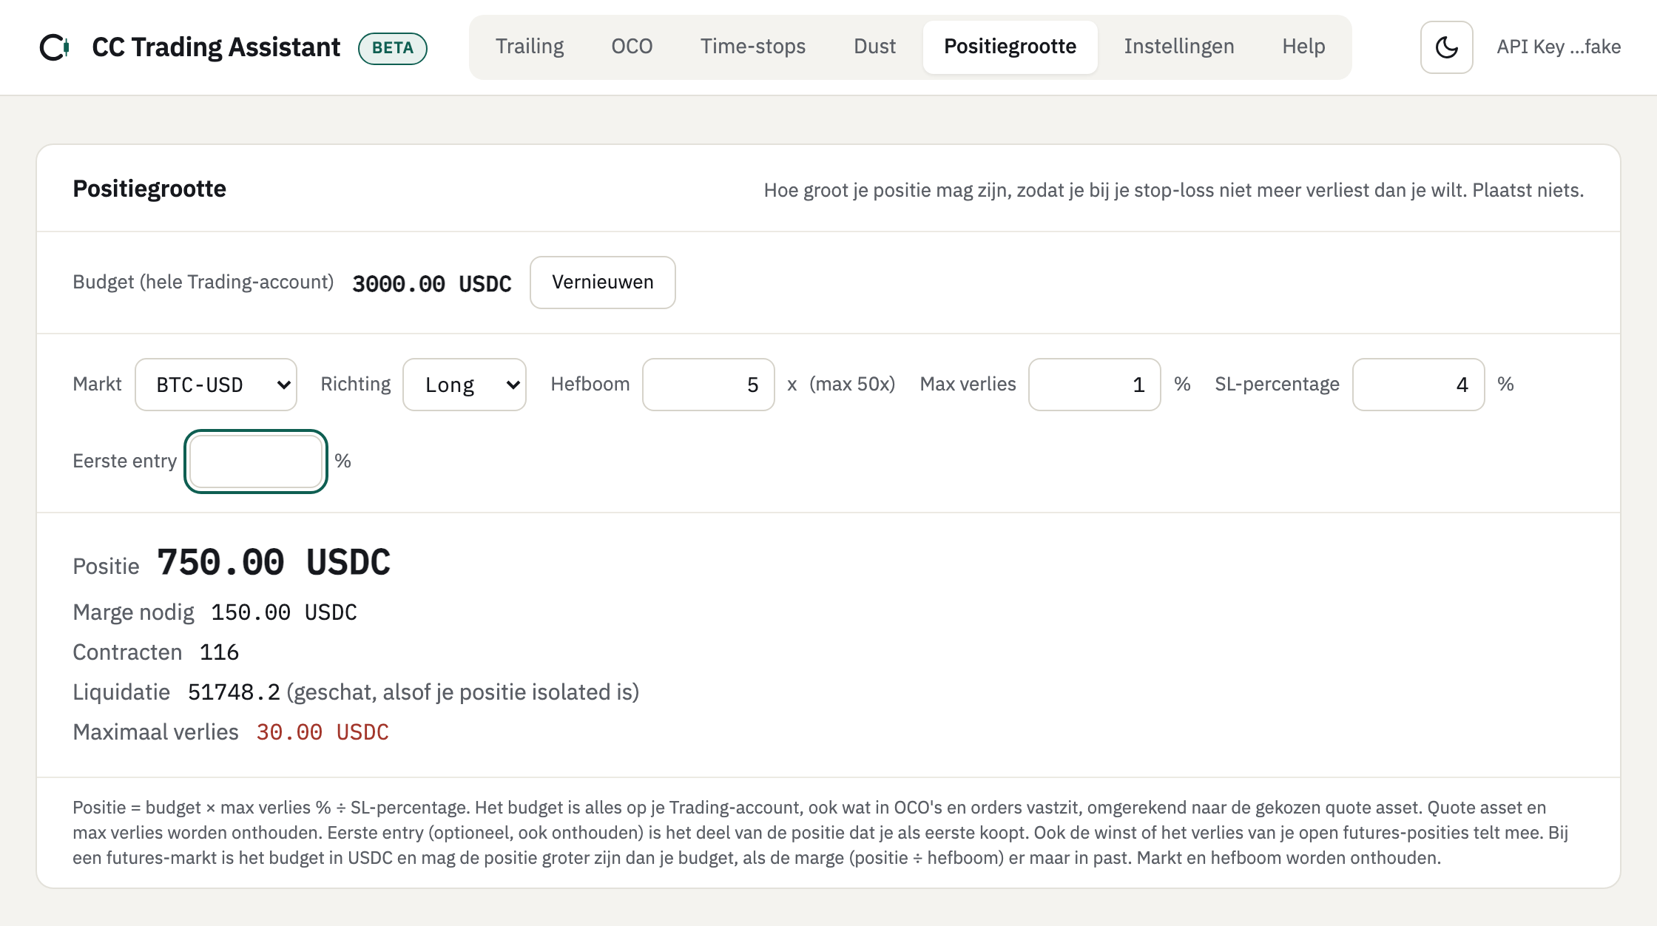Screen dimensions: 1657x926
Task: Focus the SL-percentage input field
Action: [x=1419, y=385]
